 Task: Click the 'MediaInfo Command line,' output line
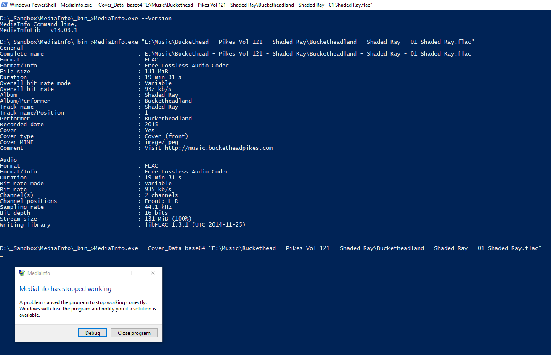(x=39, y=24)
